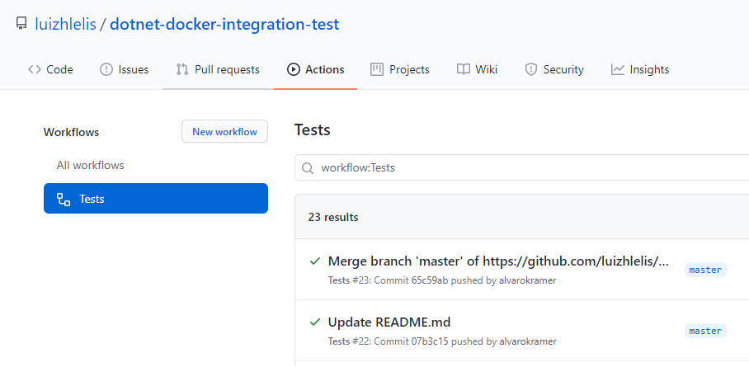
Task: Click master branch label on run #22
Action: click(705, 331)
